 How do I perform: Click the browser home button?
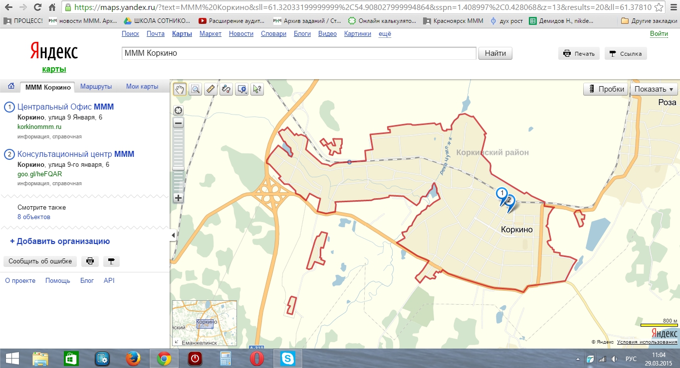tap(53, 7)
